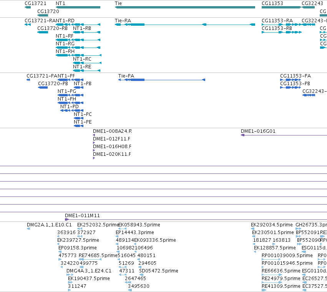327x292 pixels.
Task: Open the DME1-016H08.F BAC end label
Action: point(112,147)
